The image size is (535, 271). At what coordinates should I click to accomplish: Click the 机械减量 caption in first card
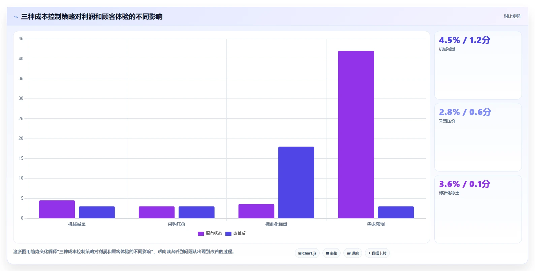point(447,49)
